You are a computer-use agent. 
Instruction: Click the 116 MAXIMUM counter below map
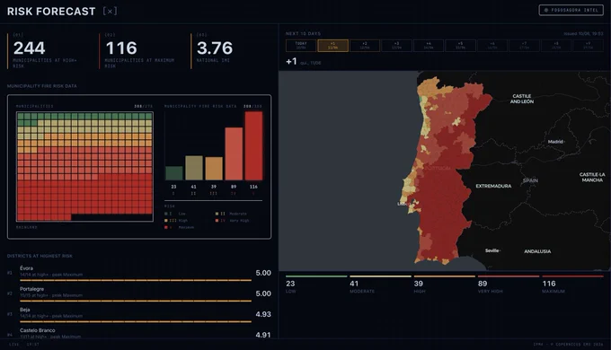pos(572,285)
